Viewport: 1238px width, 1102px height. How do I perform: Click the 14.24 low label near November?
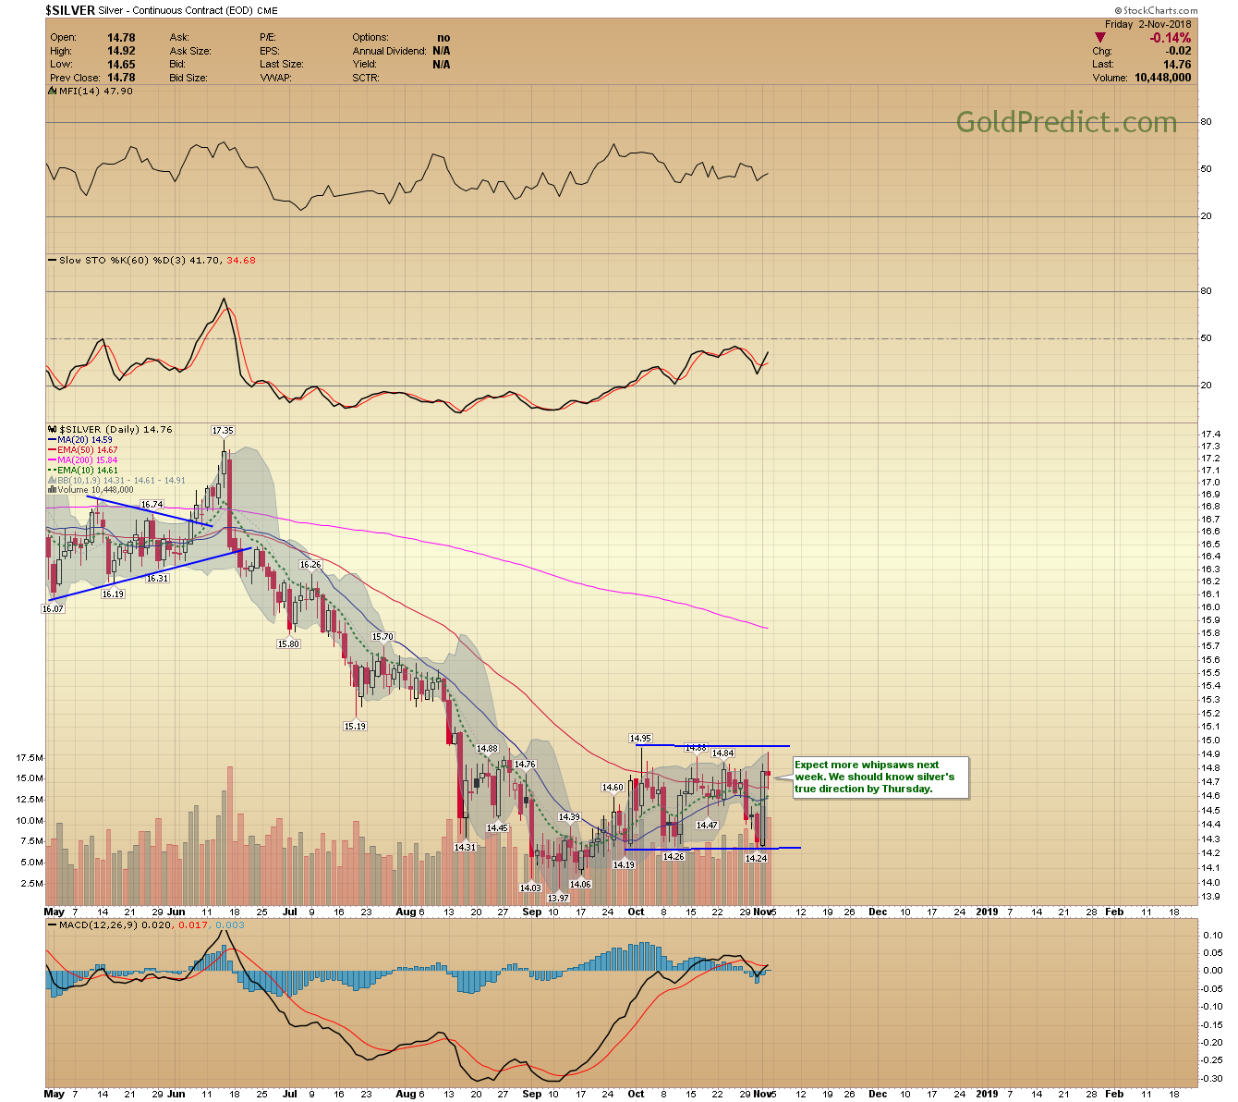756,859
